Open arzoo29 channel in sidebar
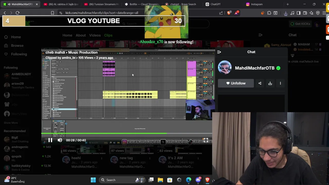The width and height of the screenshot is (329, 185). tap(19, 85)
